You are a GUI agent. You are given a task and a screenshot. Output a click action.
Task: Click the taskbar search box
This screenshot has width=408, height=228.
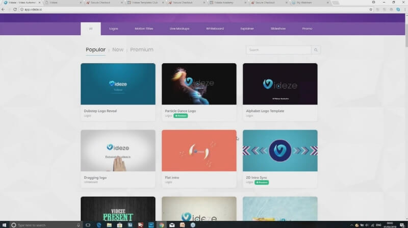tap(46, 225)
